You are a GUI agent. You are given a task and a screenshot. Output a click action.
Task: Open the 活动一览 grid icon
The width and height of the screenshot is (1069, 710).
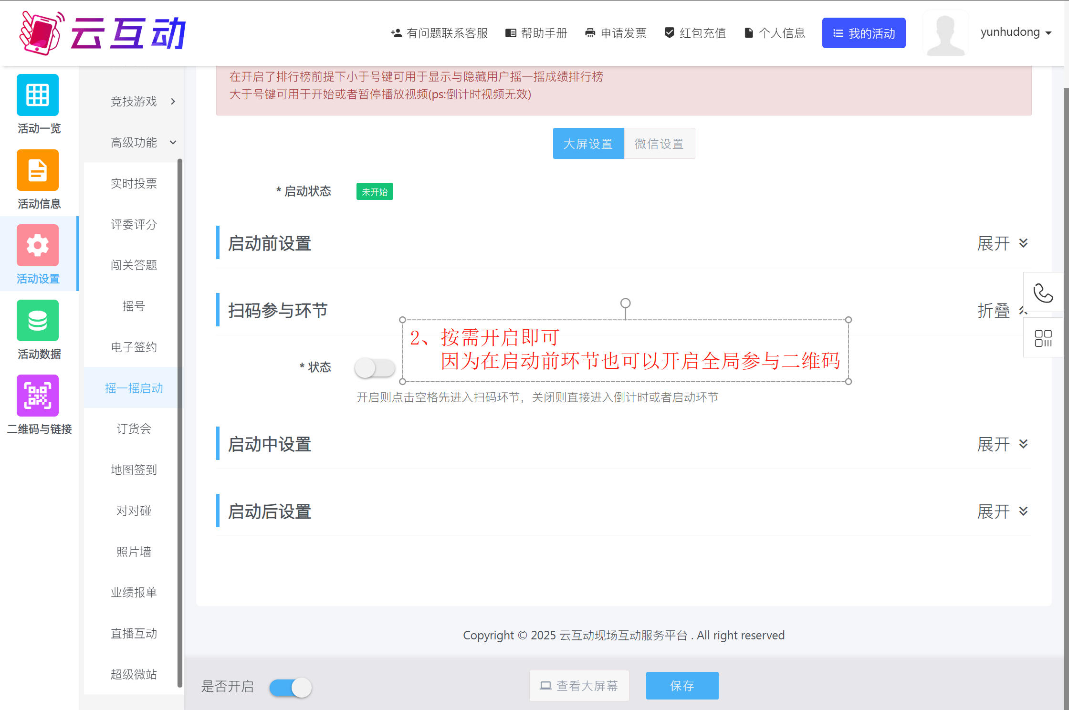pyautogui.click(x=38, y=95)
